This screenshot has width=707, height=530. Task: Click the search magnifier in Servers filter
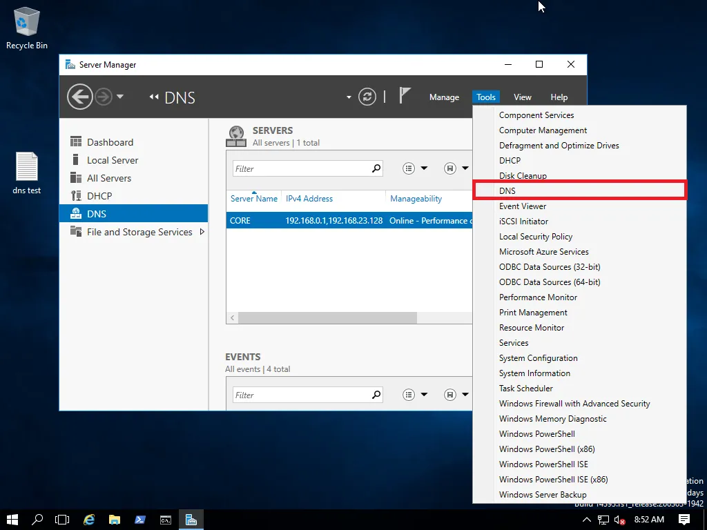pyautogui.click(x=376, y=168)
